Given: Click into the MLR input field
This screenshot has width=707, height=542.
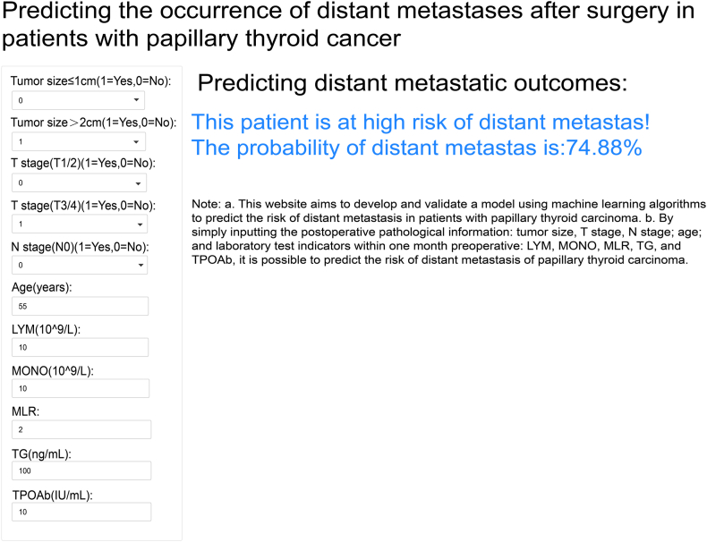Looking at the screenshot, I should (x=81, y=430).
